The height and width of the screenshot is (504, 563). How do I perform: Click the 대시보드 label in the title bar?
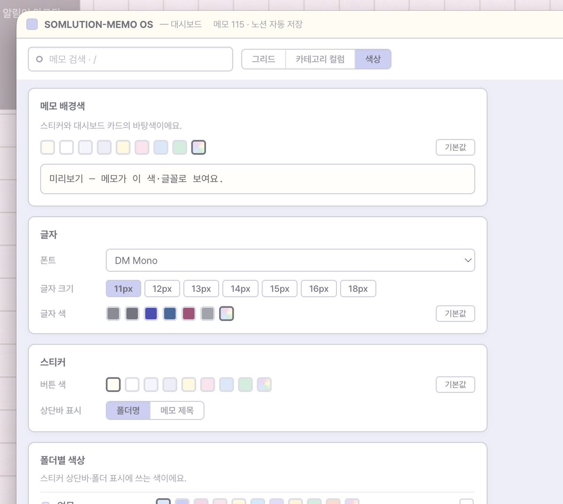[x=186, y=24]
